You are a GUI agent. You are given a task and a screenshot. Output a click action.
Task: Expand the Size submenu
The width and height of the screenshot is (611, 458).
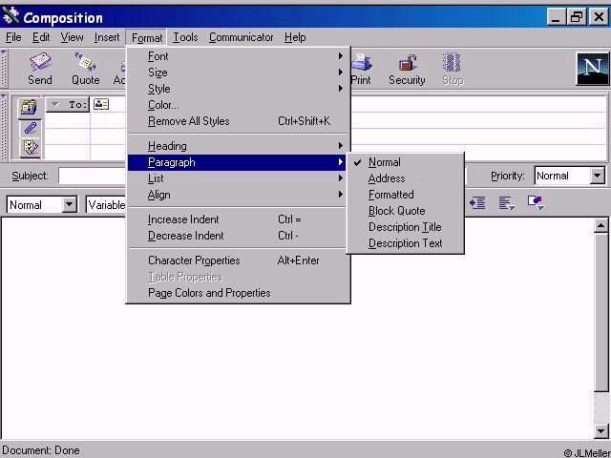(238, 73)
